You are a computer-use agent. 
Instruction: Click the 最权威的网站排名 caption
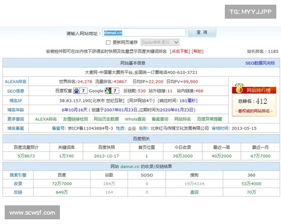coord(254,111)
